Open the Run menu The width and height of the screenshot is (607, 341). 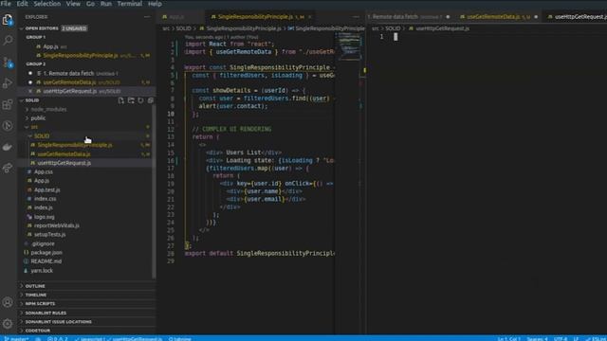coord(106,4)
